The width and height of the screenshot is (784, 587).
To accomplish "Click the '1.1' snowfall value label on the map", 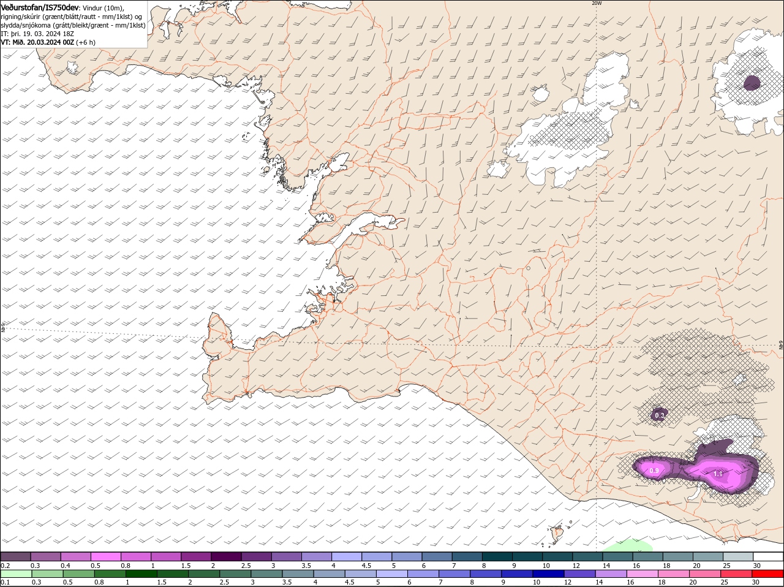I will [x=718, y=474].
